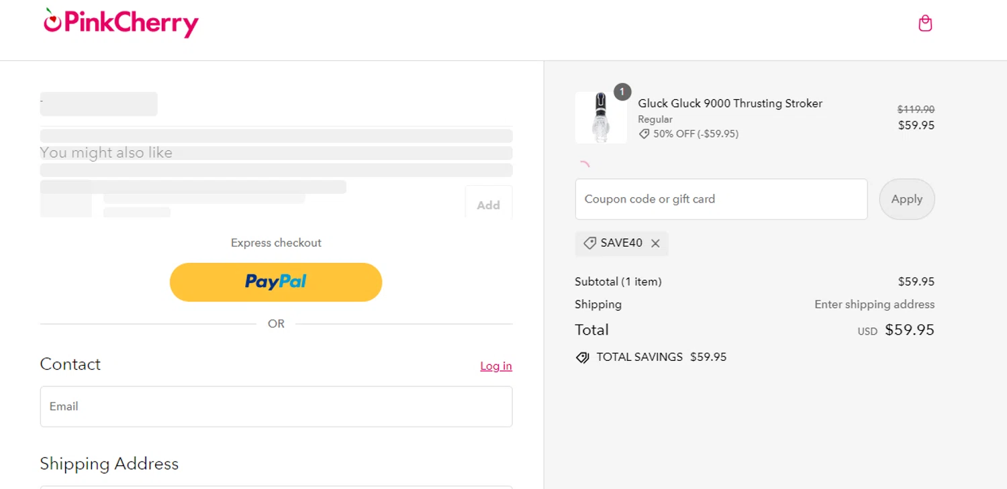
Task: Focus the Email contact field
Action: coord(276,406)
